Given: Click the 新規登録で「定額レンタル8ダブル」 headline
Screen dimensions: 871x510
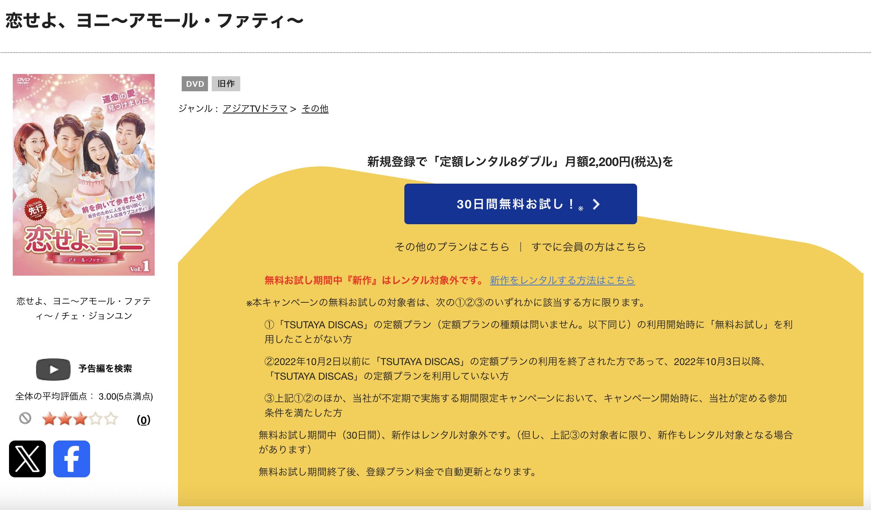Looking at the screenshot, I should click(x=520, y=162).
